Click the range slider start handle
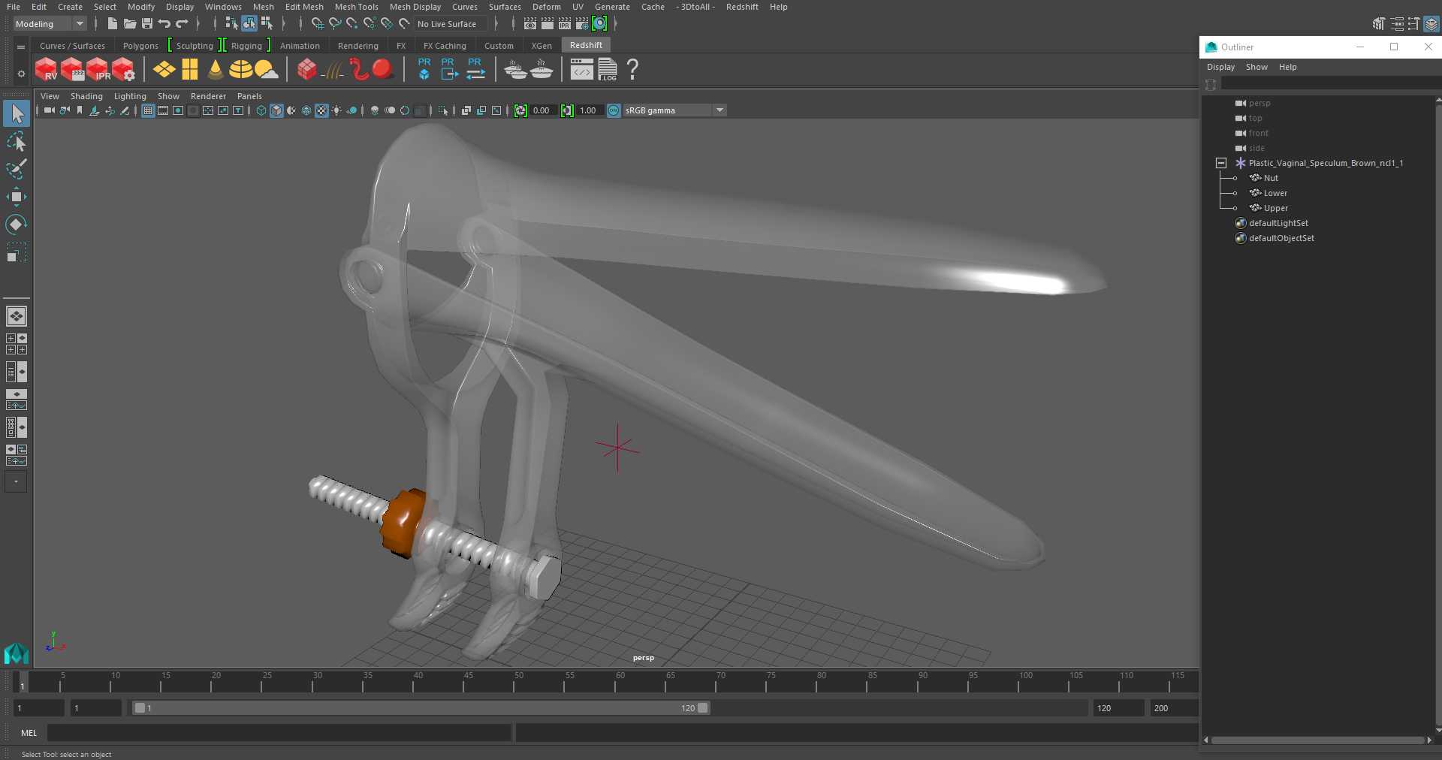This screenshot has width=1442, height=760. pos(140,708)
